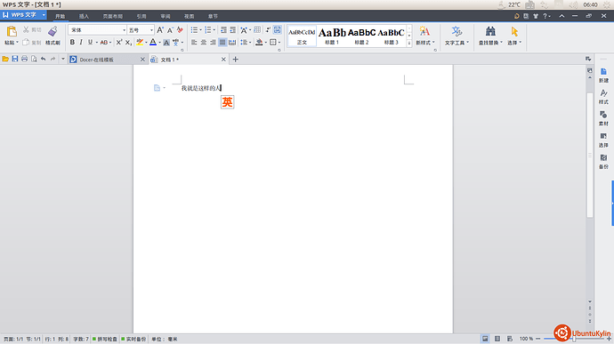This screenshot has height=344, width=614.
Task: Click the New Style icon
Action: [x=424, y=31]
